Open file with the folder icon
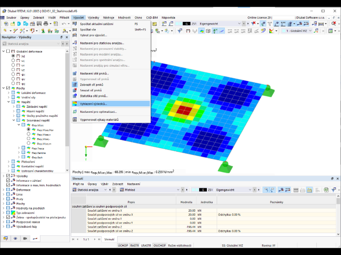This screenshot has width=341, height=255. click(x=13, y=24)
